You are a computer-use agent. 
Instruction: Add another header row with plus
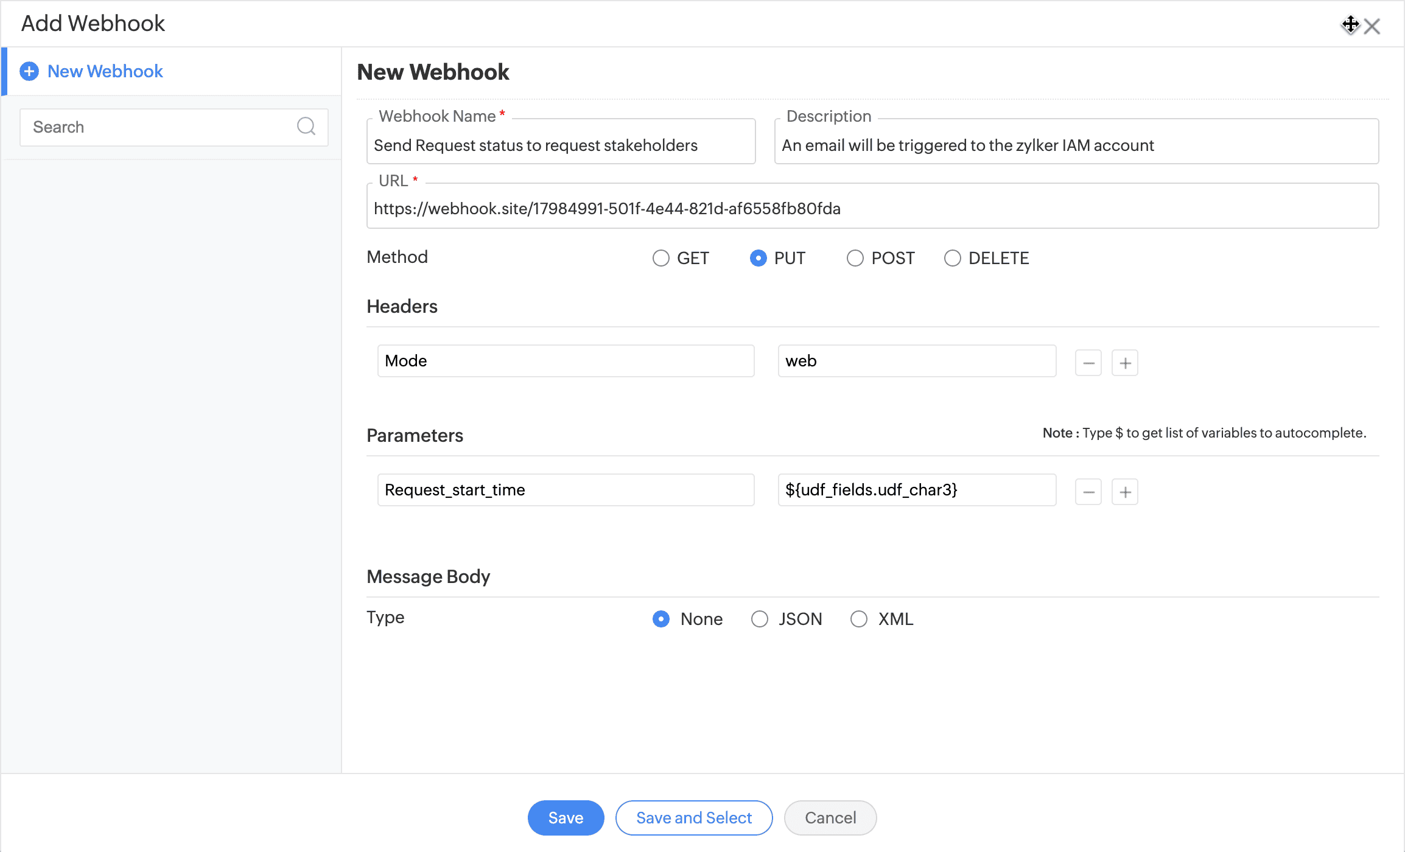[1124, 363]
